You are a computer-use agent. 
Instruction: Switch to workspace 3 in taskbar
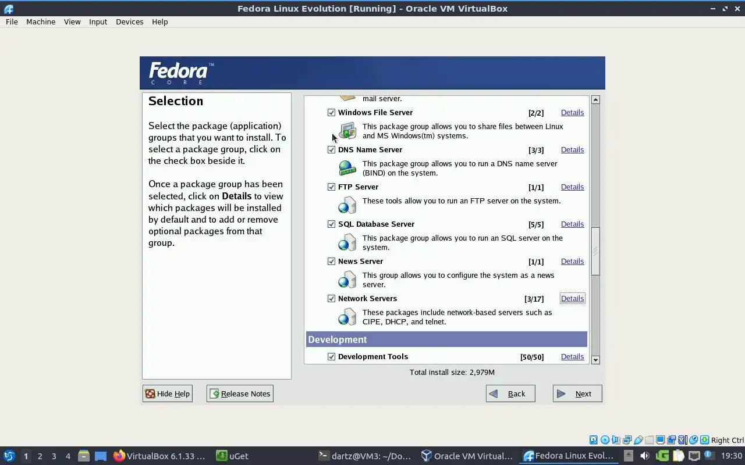tap(54, 456)
